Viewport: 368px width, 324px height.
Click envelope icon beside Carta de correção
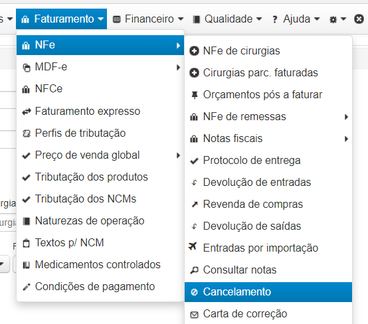194,315
